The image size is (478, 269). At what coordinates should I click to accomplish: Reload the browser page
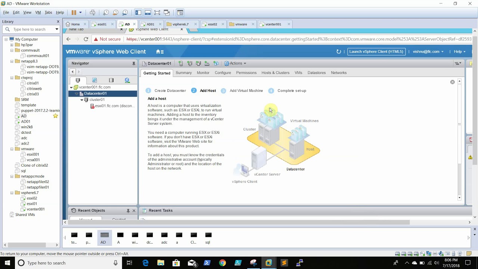86,39
